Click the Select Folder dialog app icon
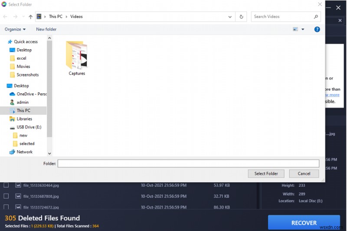347x231 pixels. 4,4
